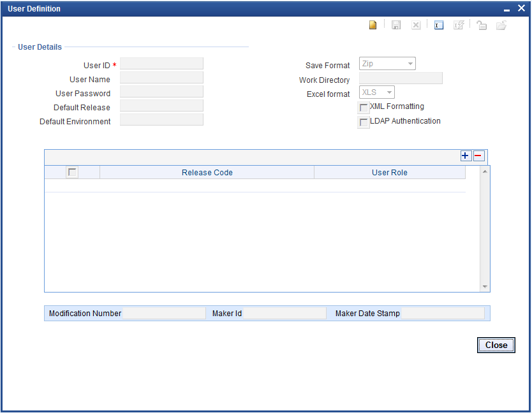Screen dimensions: 532x413
Task: Click the Default Environment label
Action: [x=75, y=121]
